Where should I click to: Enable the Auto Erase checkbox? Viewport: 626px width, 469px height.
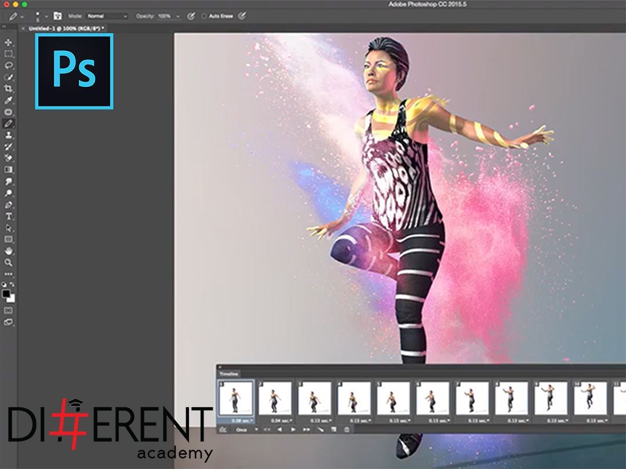coord(204,16)
